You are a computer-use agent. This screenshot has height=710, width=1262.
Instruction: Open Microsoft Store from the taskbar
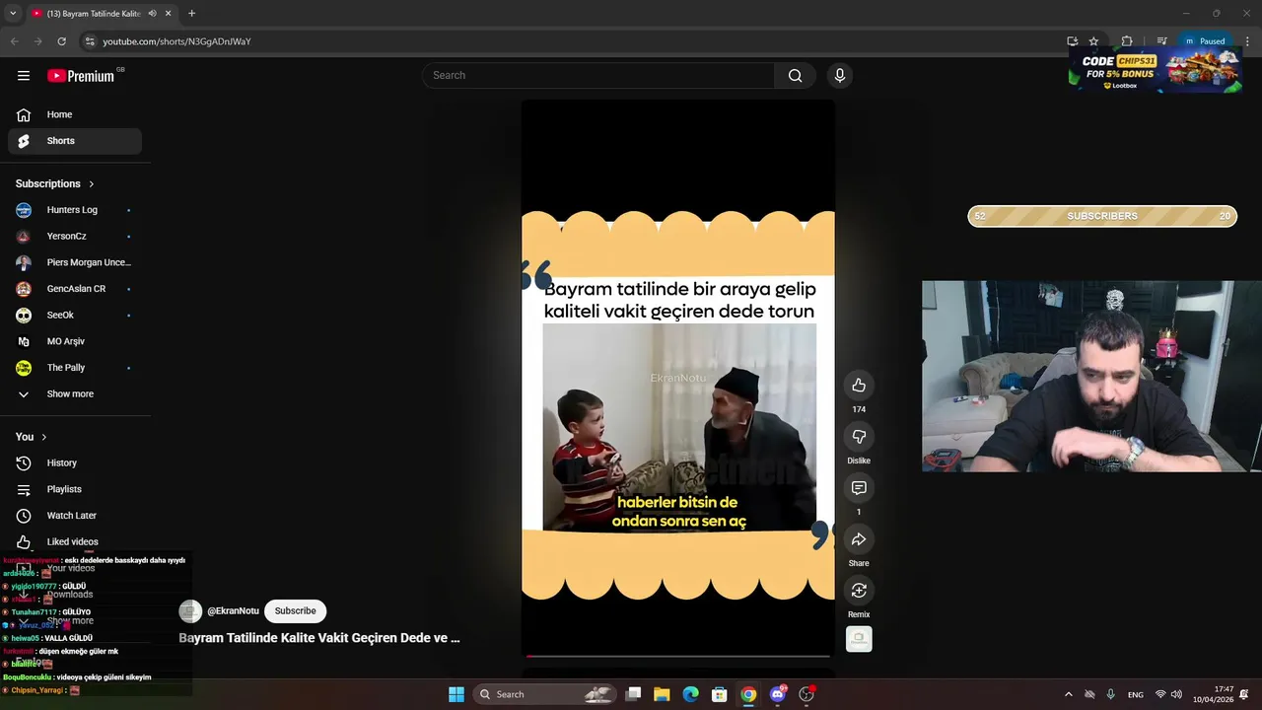click(x=720, y=694)
